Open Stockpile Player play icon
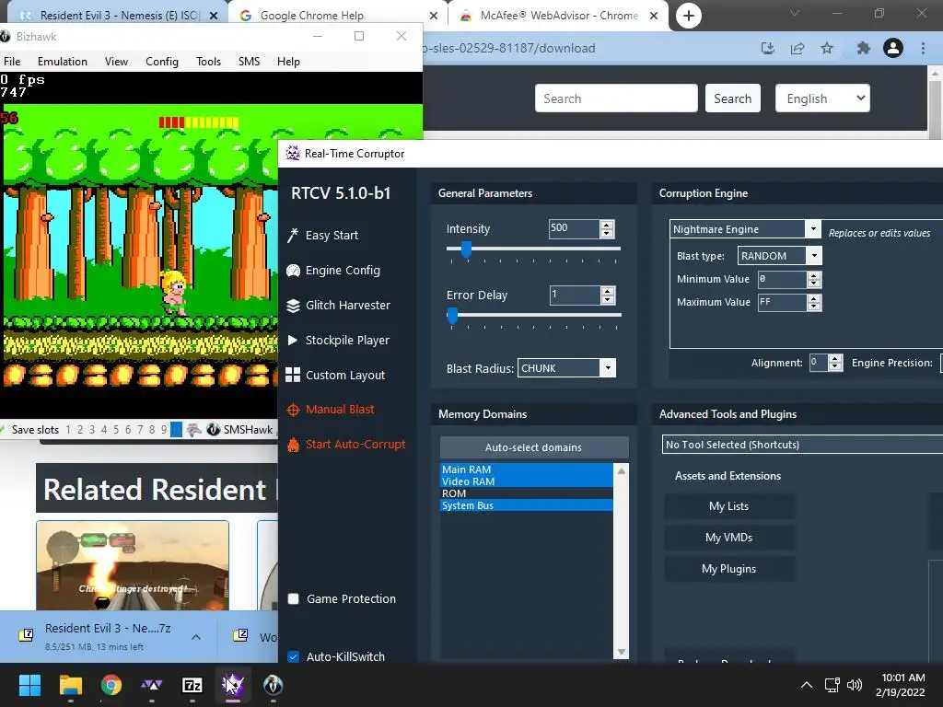The height and width of the screenshot is (707, 943). pyautogui.click(x=293, y=341)
